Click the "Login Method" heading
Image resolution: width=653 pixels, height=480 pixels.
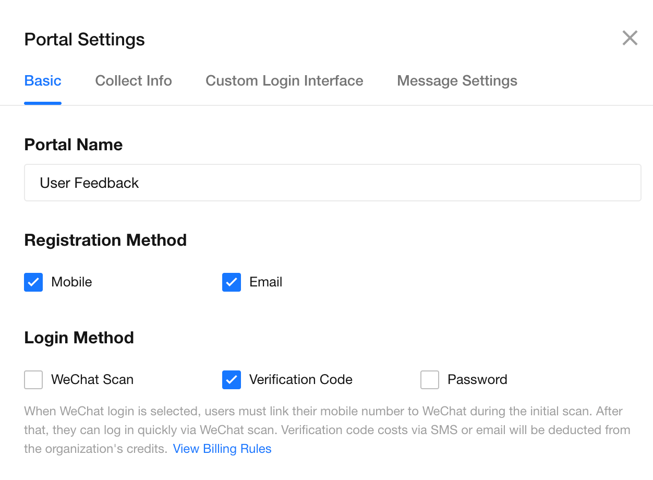point(79,338)
